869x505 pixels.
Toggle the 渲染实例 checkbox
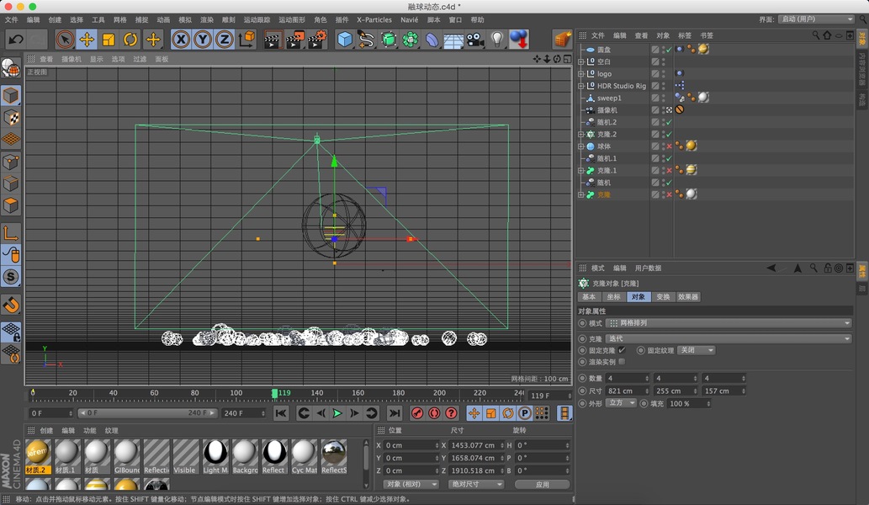click(622, 361)
